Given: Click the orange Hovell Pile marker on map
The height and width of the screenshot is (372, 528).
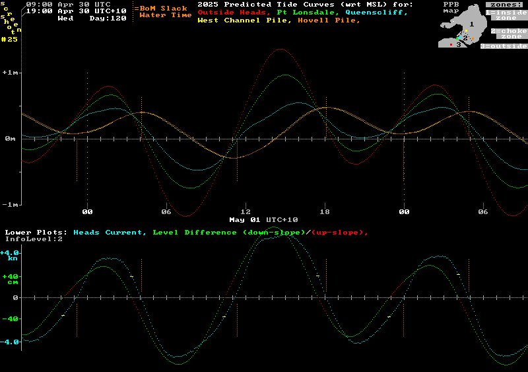Looking at the screenshot, I should tap(473, 39).
